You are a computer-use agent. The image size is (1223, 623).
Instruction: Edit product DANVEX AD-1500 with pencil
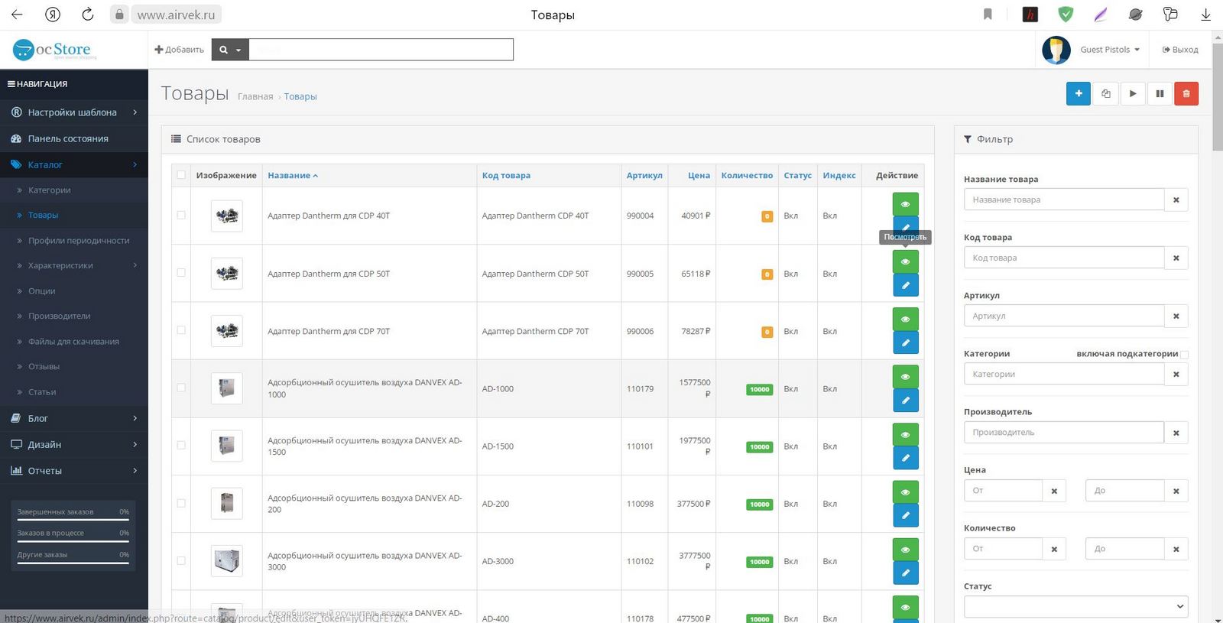pos(905,458)
